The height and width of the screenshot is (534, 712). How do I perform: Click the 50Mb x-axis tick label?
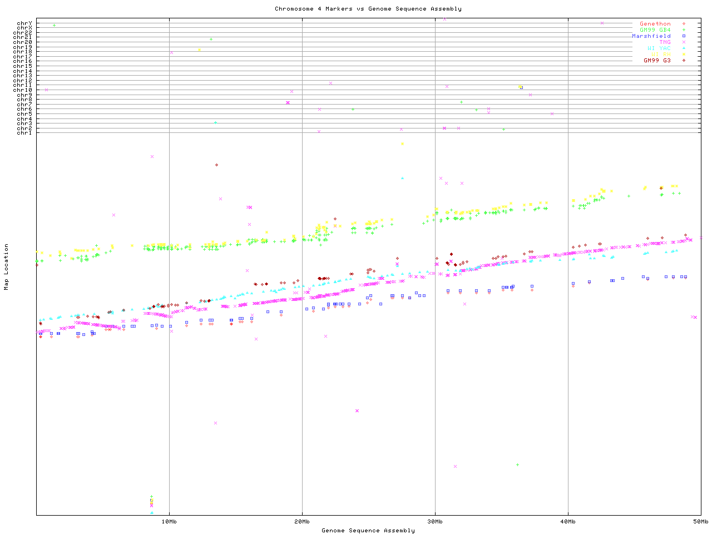700,522
